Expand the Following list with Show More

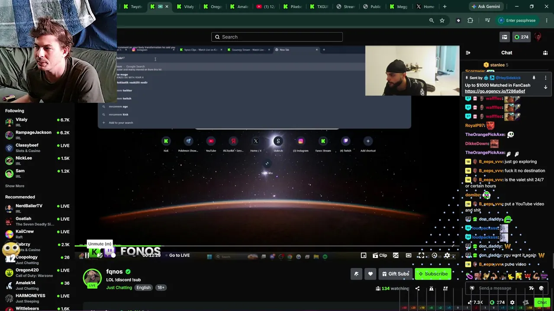pyautogui.click(x=15, y=186)
